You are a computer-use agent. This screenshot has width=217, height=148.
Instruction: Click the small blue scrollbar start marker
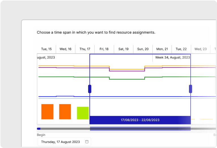click(x=39, y=129)
